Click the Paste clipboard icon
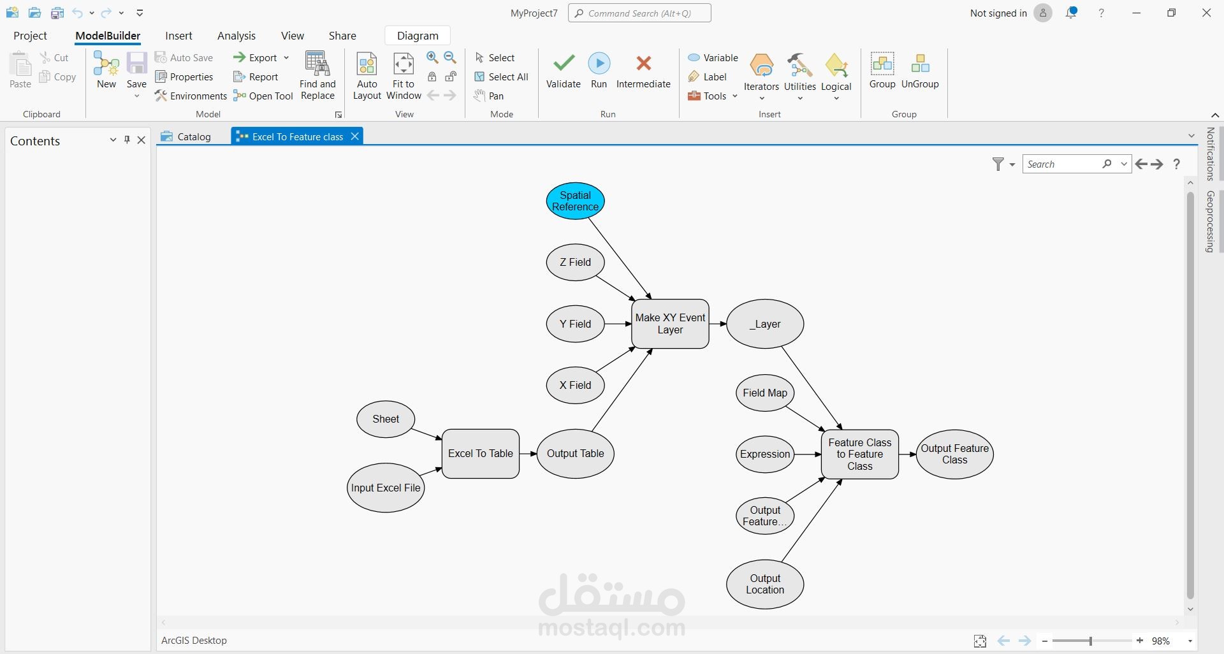 (20, 64)
